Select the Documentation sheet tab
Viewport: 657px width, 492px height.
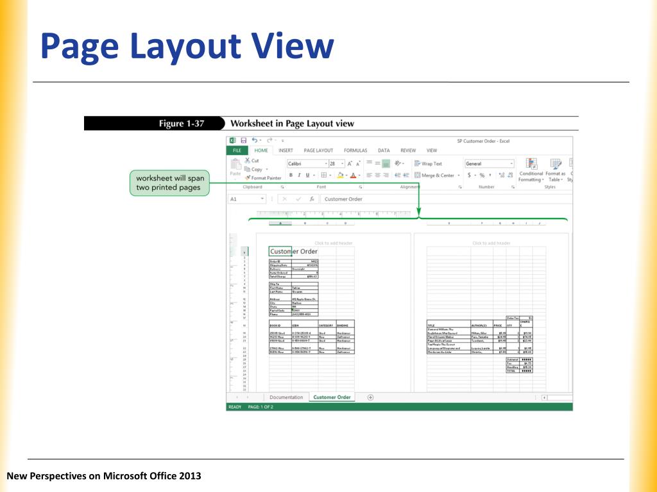click(x=286, y=397)
